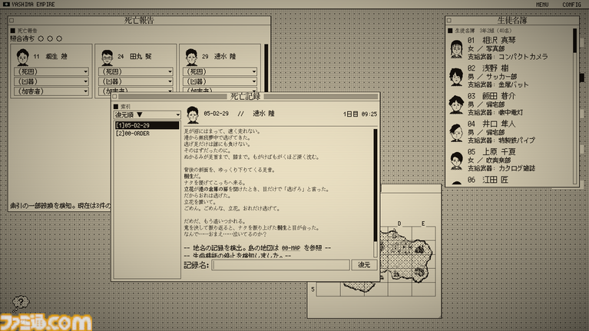This screenshot has width=589, height=331.
Task: Open 凶器 dropdown for student 29
Action: coord(220,81)
